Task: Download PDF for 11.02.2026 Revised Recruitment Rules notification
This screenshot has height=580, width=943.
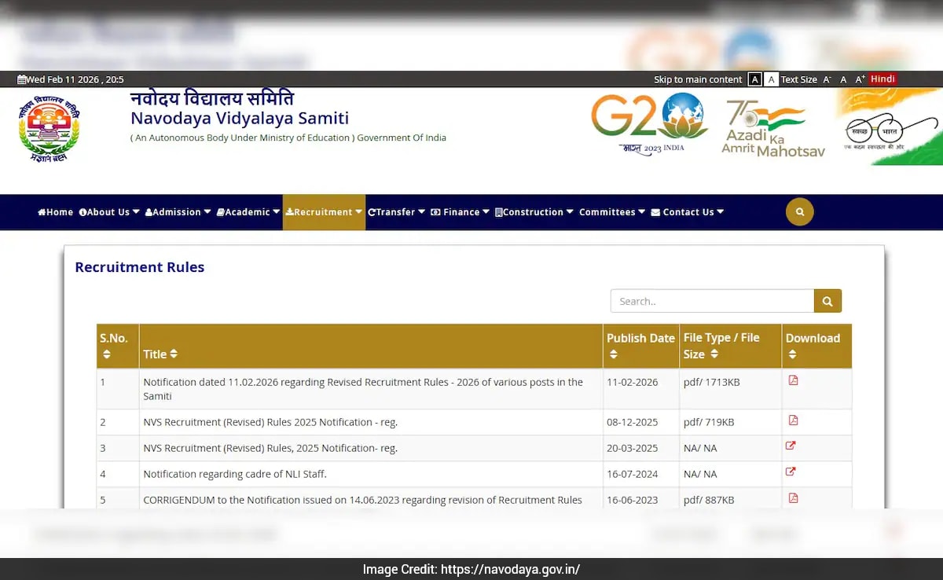Action: [793, 380]
